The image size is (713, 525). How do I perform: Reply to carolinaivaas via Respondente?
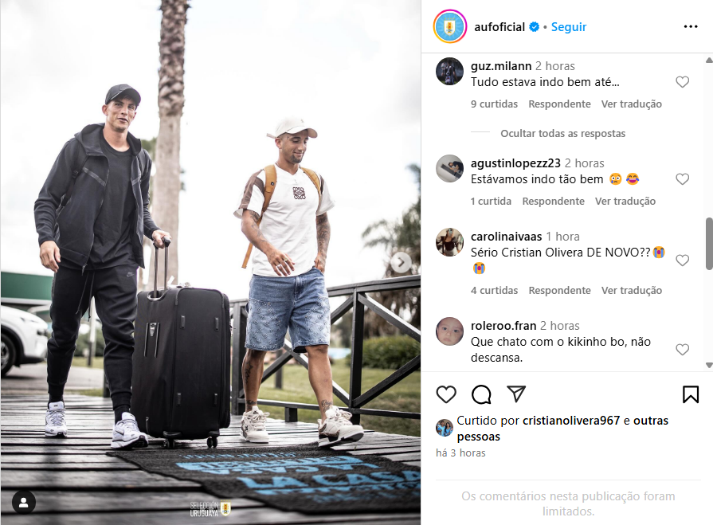click(x=560, y=291)
